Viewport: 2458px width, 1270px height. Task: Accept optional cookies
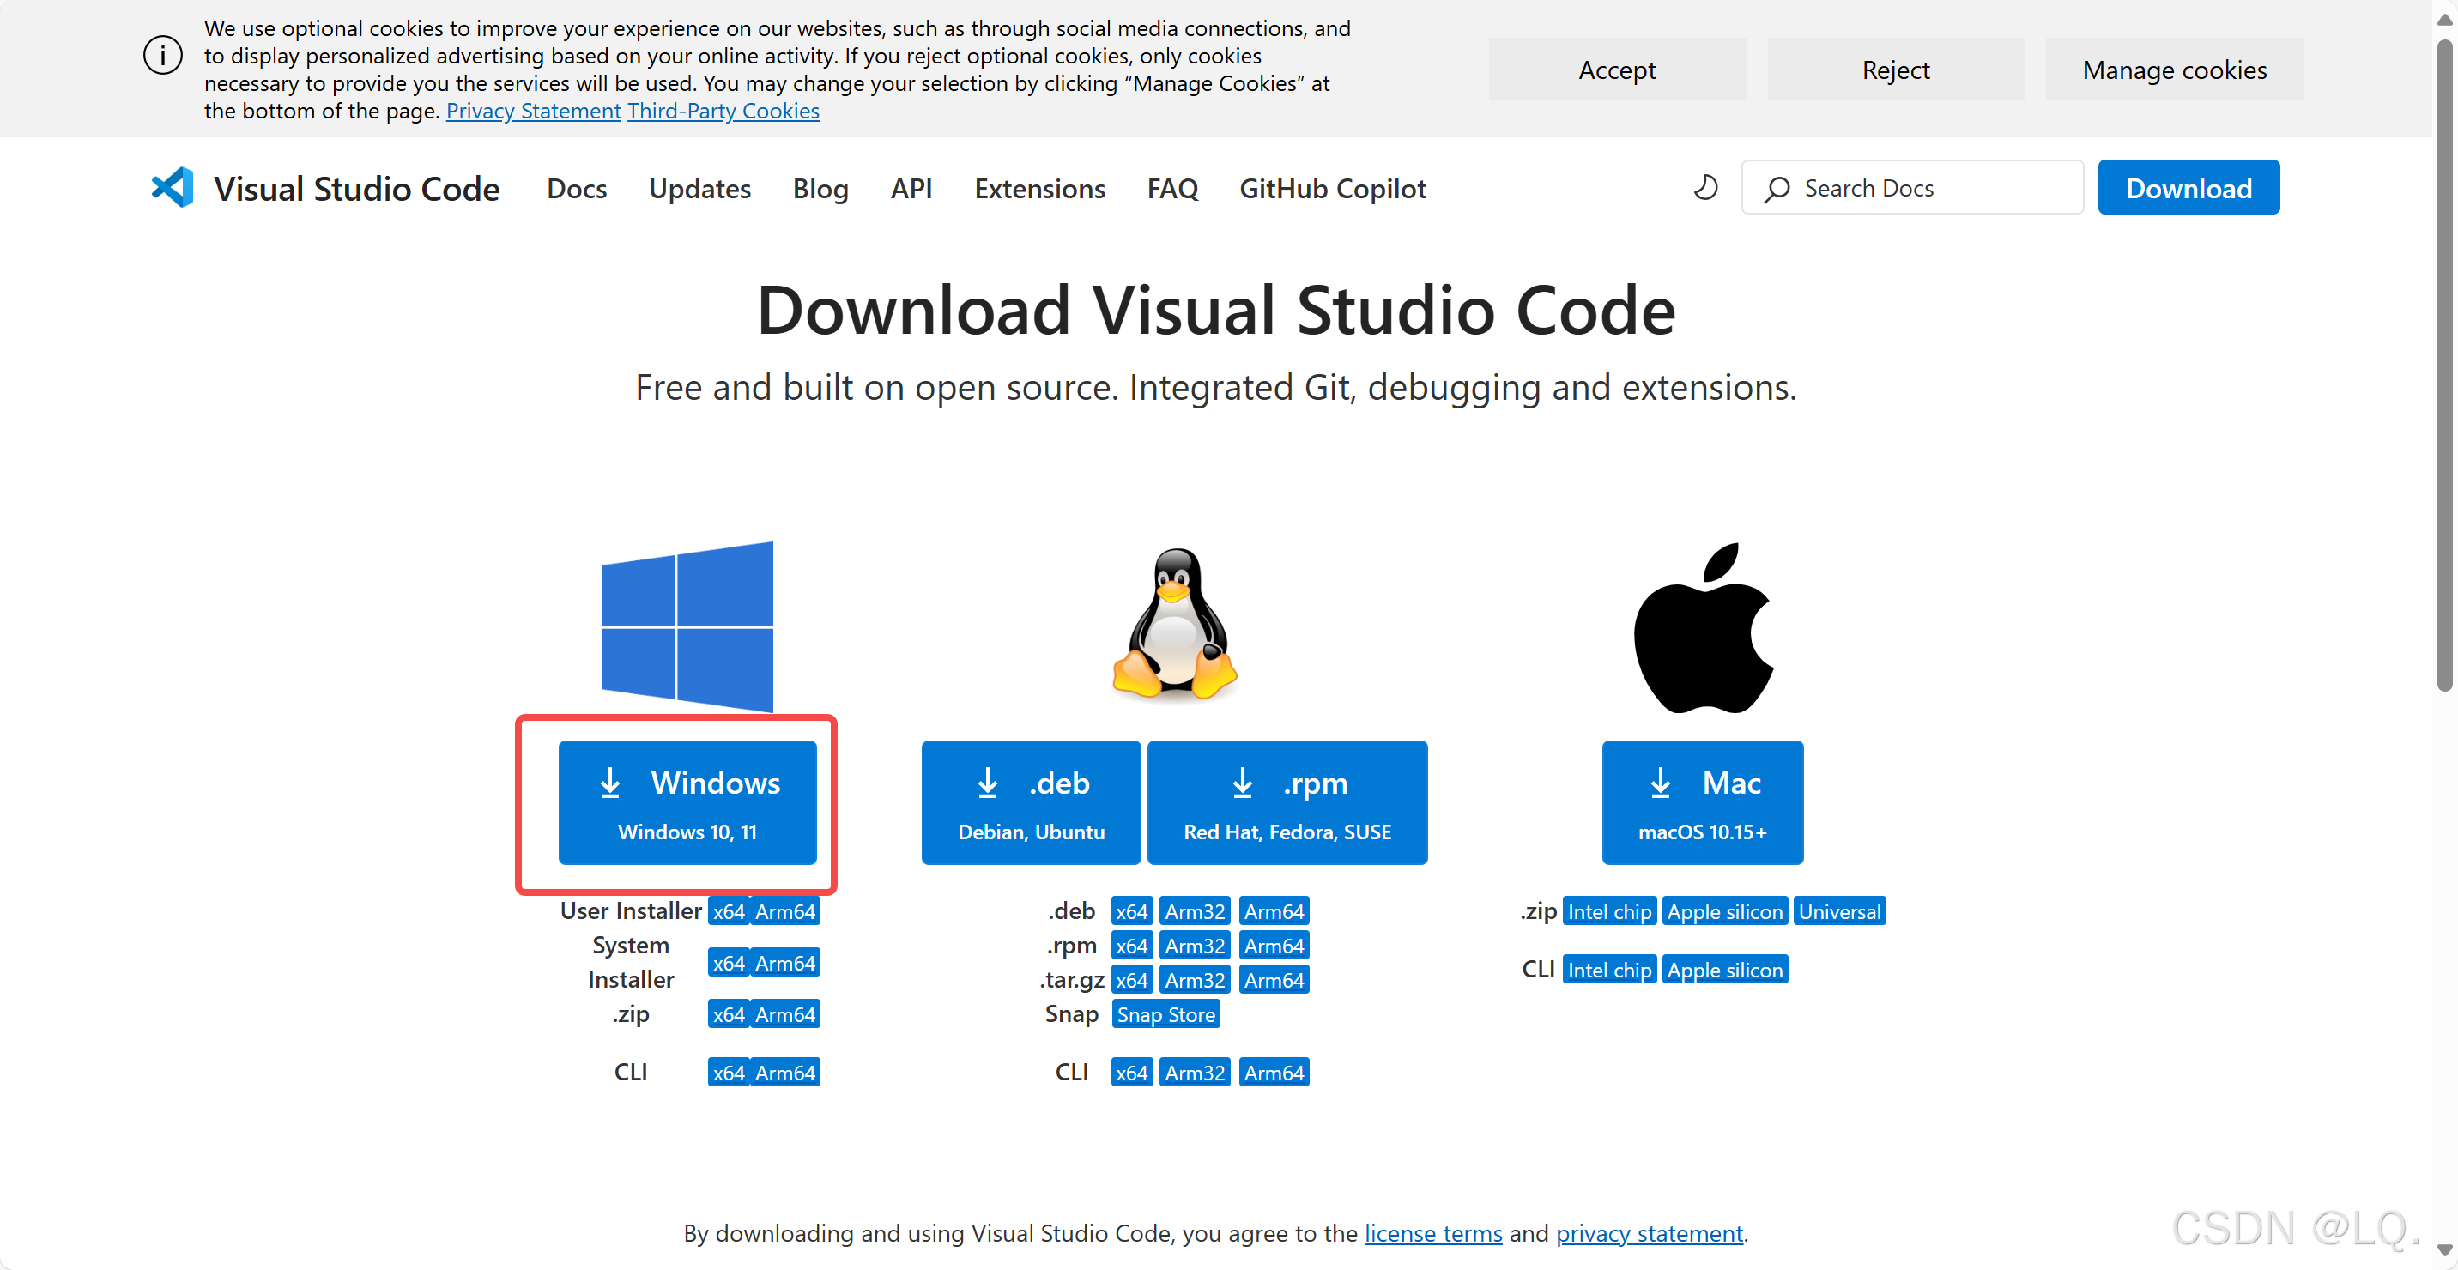1616,70
